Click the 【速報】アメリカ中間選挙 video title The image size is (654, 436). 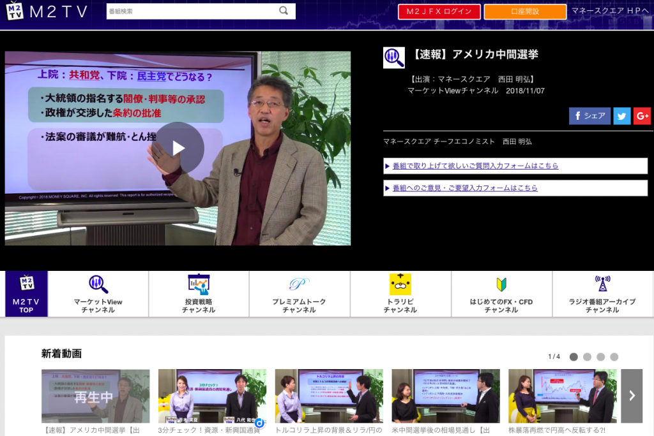point(475,54)
